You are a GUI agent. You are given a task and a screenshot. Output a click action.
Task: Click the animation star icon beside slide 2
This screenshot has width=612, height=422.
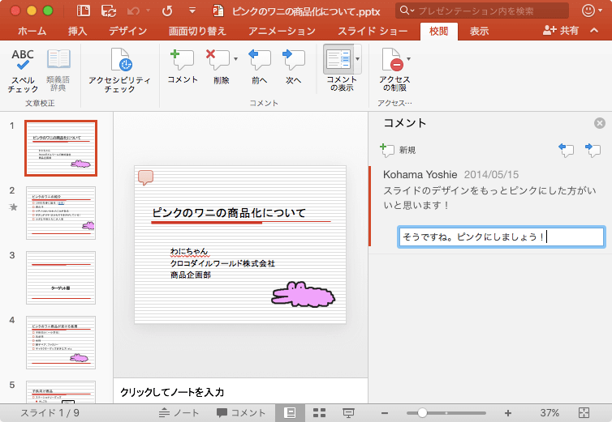click(x=13, y=207)
